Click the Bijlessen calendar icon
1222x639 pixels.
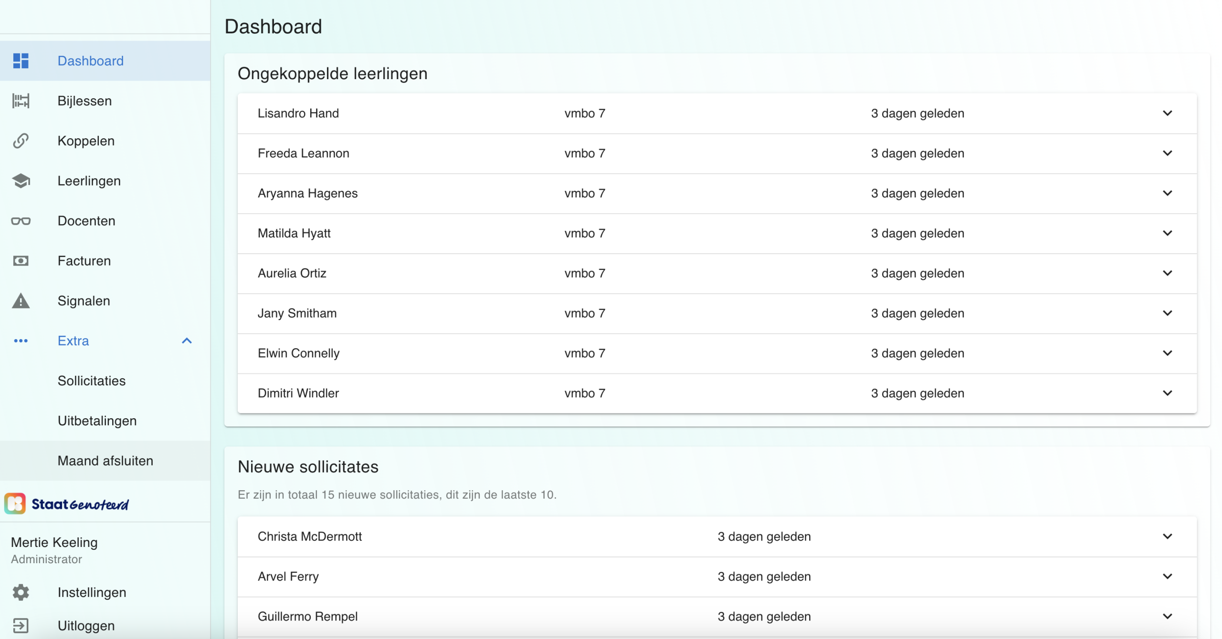21,101
